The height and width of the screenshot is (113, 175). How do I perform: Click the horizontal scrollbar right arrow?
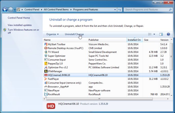168,99
